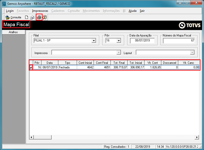Click the Gemco Anywhere title bar icon
The height and width of the screenshot is (150, 204).
click(4, 4)
